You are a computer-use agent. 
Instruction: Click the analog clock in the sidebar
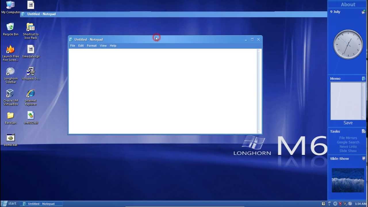[348, 45]
